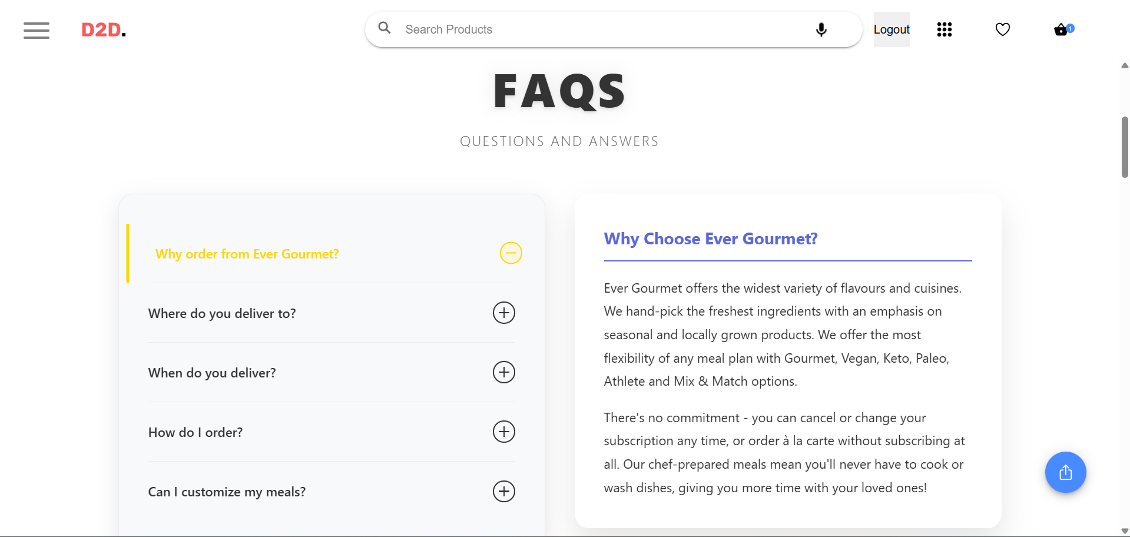Expand "Can I customize my meals?" plus icon
This screenshot has height=537, width=1130.
tap(504, 491)
